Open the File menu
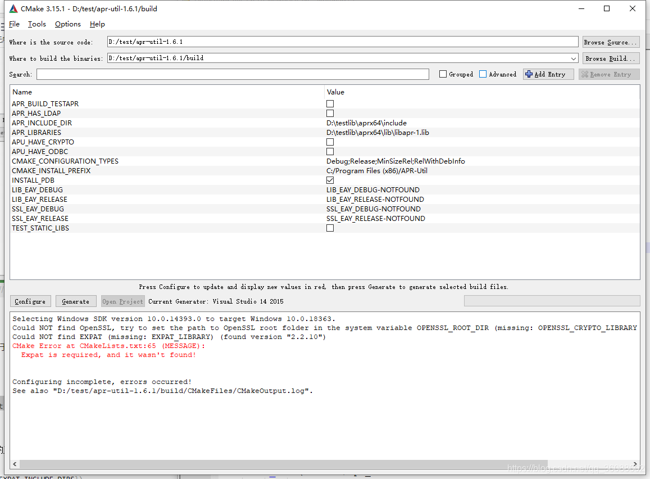 point(14,24)
